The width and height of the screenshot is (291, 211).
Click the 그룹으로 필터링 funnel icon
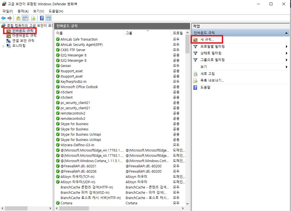[195, 60]
